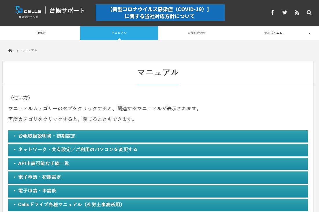Select the HOME navigation item
Screen dimensions: 319x212
coord(41,33)
